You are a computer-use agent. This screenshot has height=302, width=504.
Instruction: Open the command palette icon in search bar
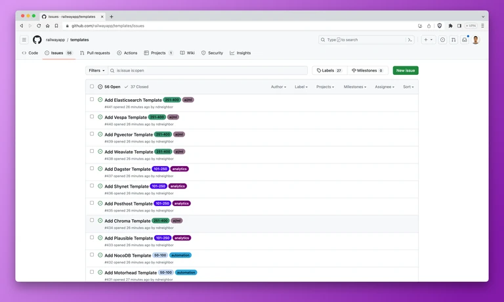[x=409, y=40]
